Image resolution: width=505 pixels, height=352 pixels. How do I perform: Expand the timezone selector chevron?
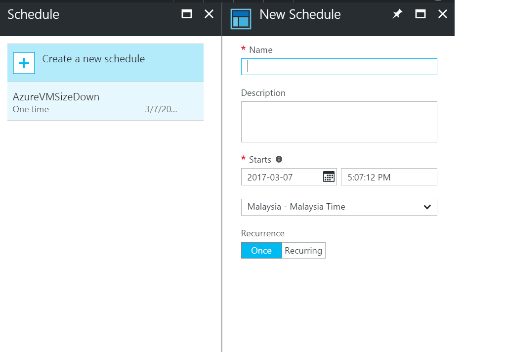(x=427, y=207)
